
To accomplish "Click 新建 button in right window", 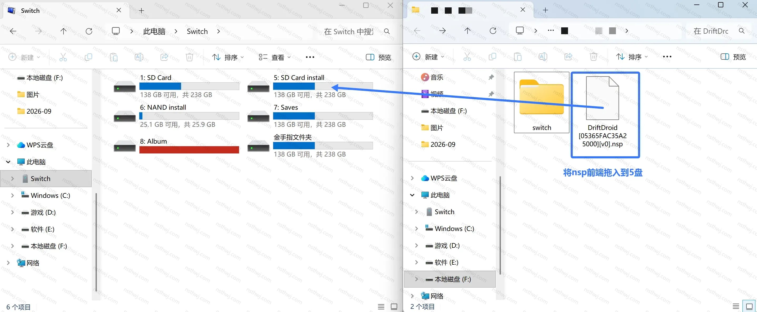I will click(428, 57).
